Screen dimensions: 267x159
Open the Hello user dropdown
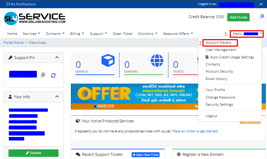247,34
